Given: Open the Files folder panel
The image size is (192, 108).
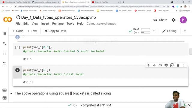Looking at the screenshot, I should (4, 64).
